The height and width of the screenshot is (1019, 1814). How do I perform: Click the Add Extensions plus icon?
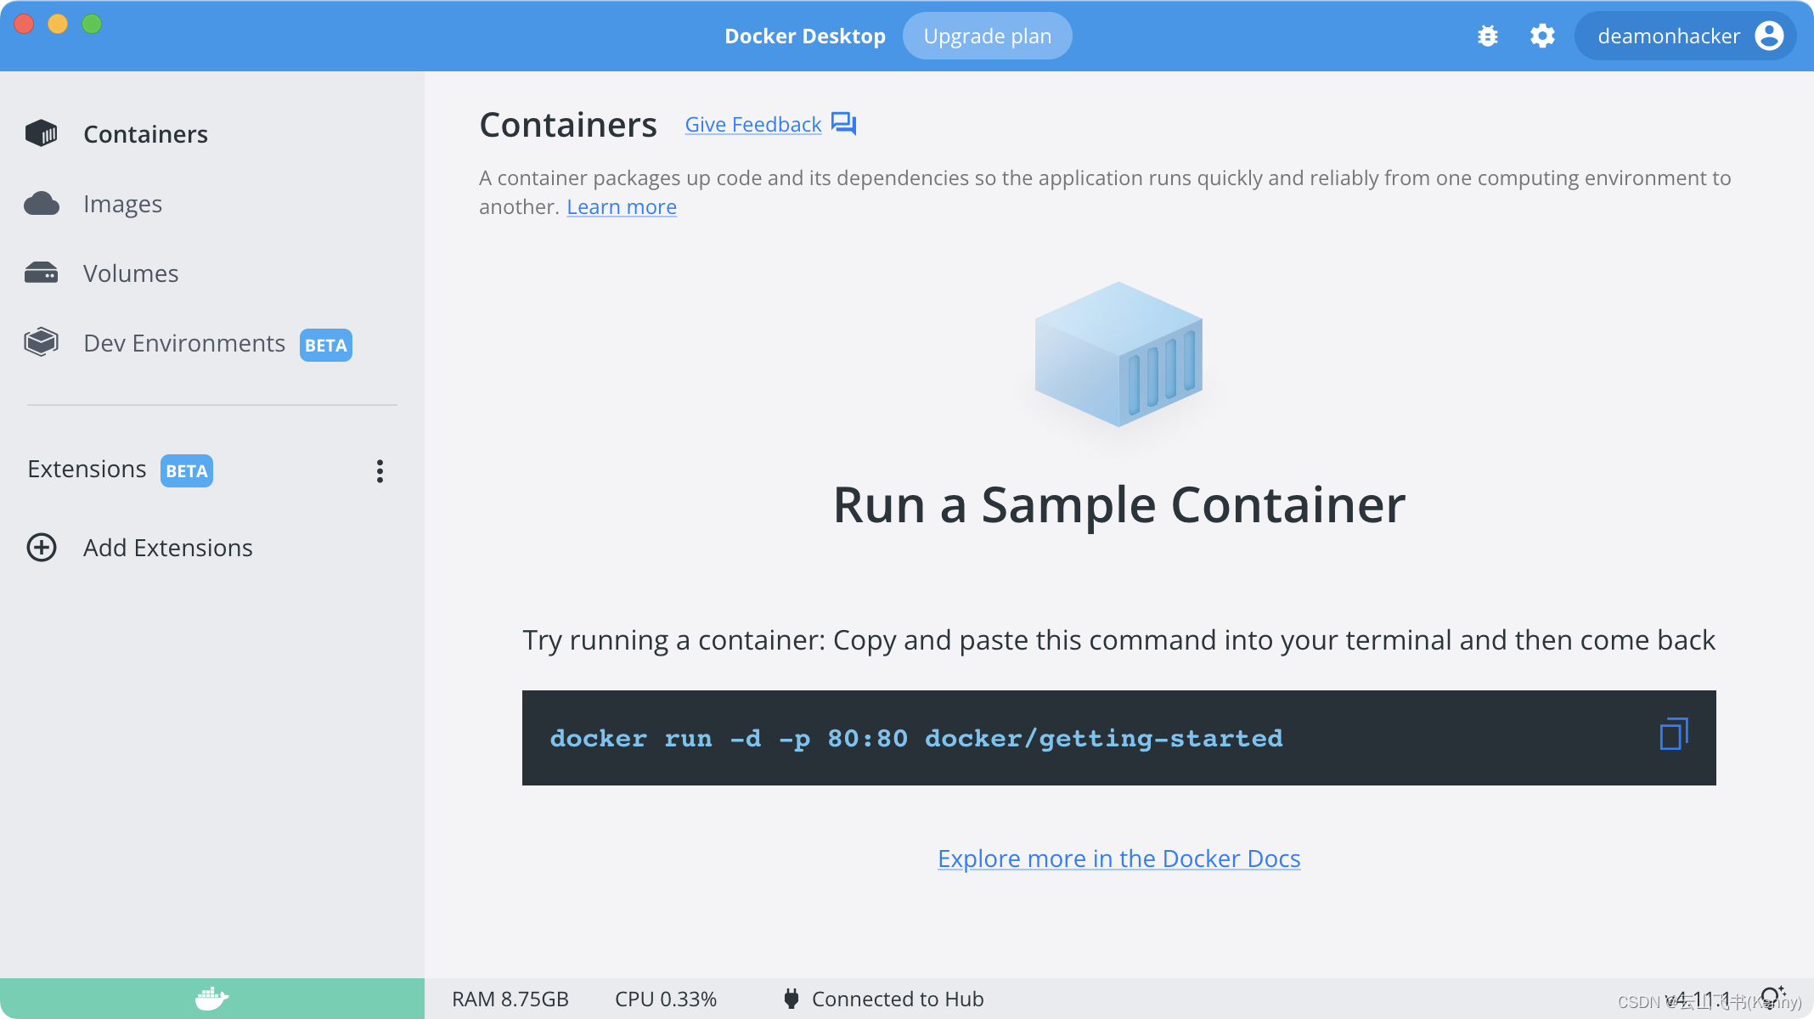42,548
